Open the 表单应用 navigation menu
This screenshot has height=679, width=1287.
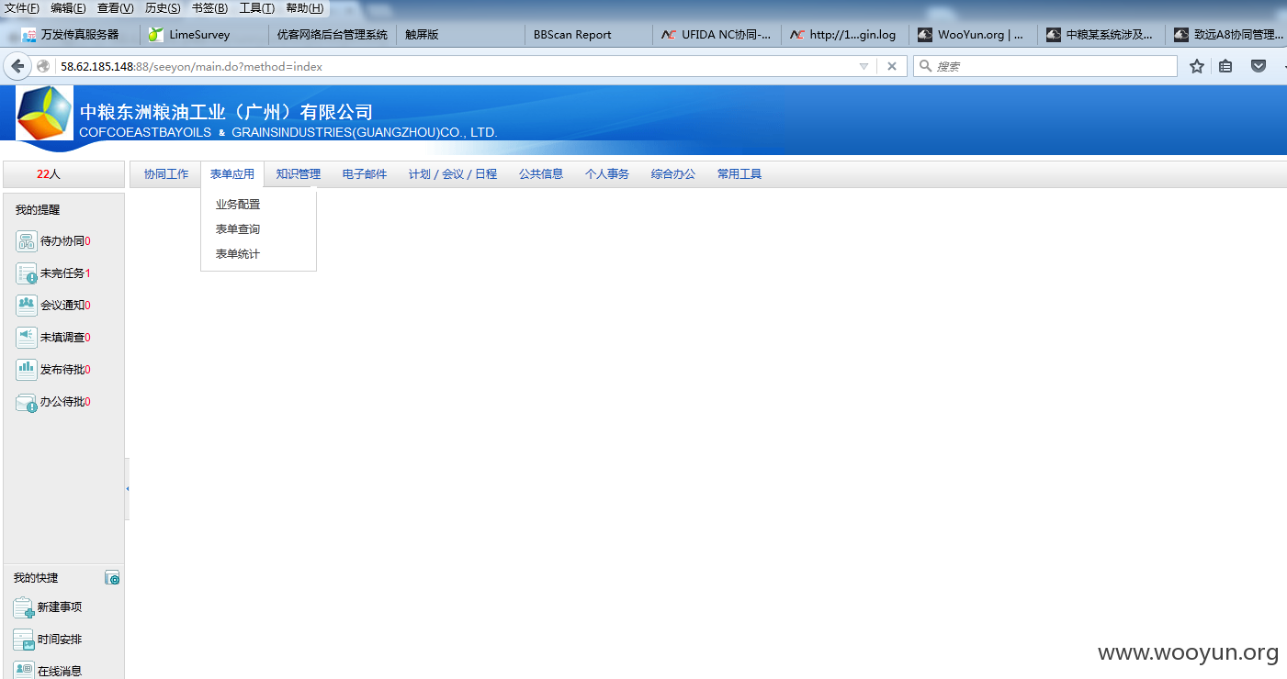232,174
